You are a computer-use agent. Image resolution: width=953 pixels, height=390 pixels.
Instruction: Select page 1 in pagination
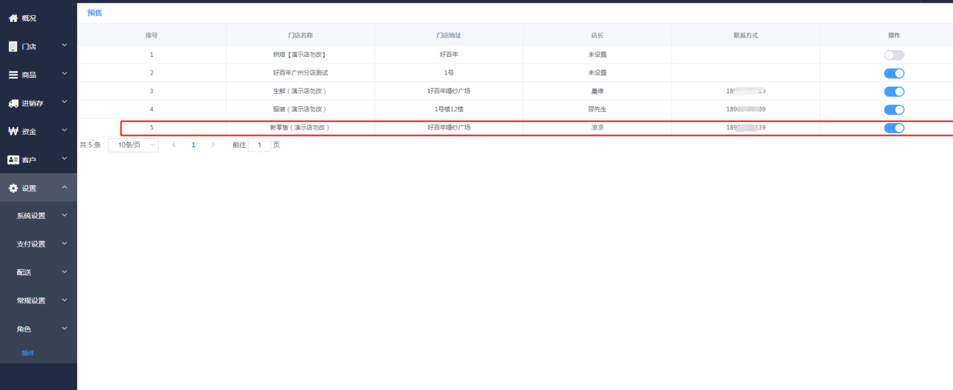point(194,145)
